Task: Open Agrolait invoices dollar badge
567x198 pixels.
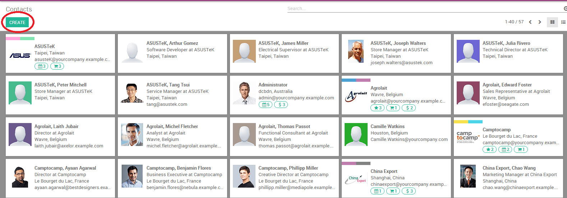Action: (409, 108)
